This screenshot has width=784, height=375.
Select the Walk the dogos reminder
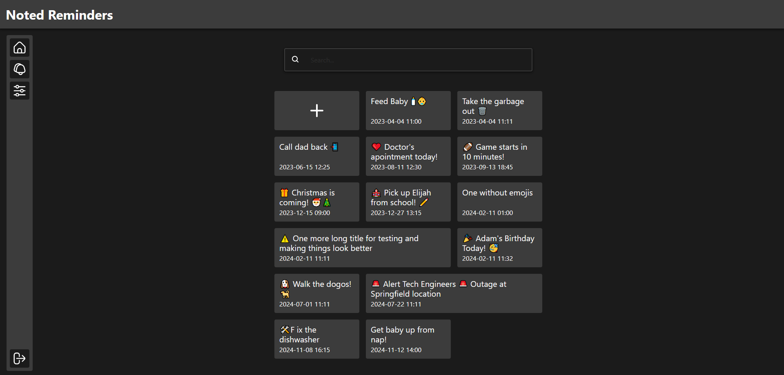click(317, 293)
